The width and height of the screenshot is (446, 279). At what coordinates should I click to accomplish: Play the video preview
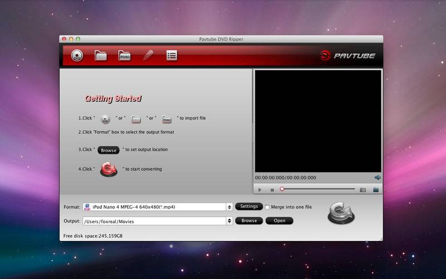260,190
